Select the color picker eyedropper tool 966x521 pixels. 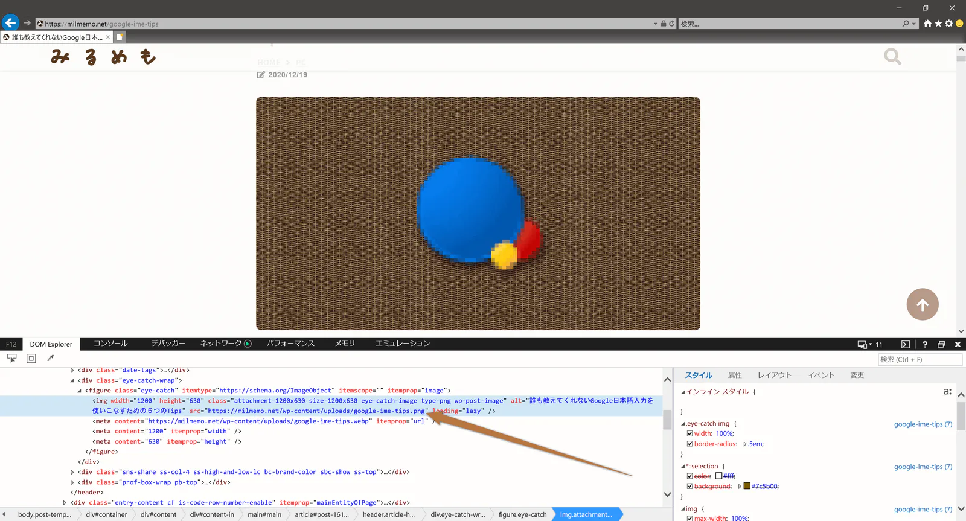click(51, 359)
